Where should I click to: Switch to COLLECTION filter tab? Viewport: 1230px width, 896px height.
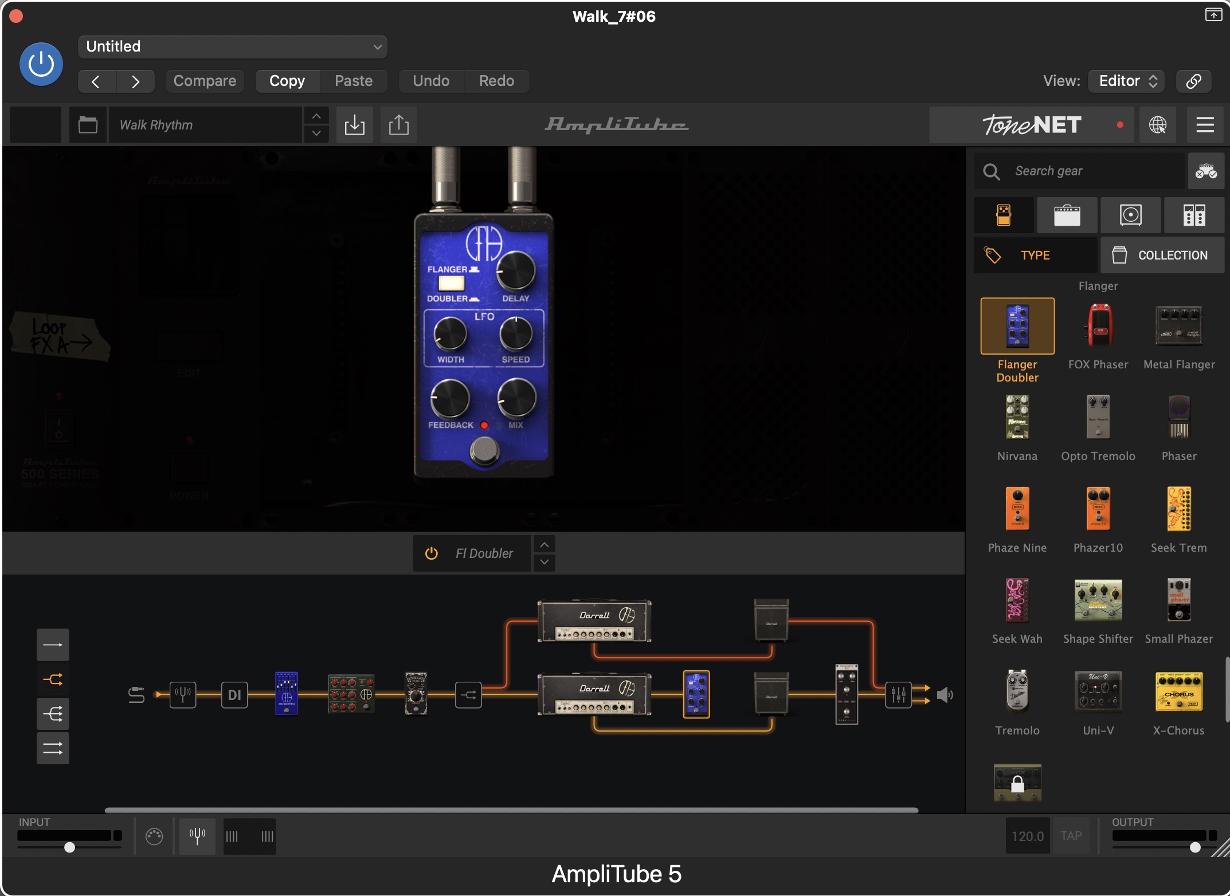pos(1162,255)
